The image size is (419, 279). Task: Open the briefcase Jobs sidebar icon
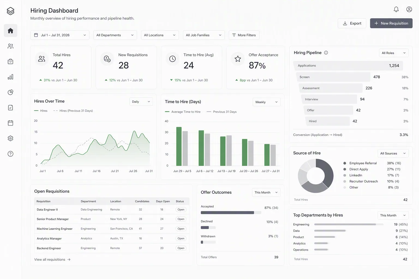[x=10, y=61]
